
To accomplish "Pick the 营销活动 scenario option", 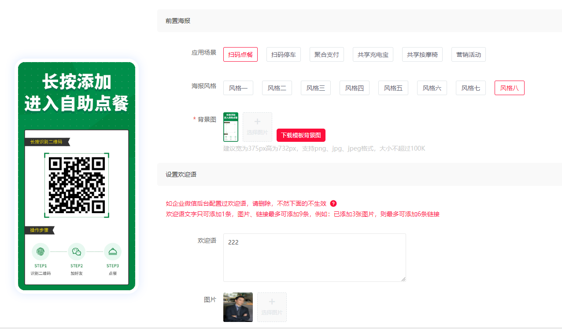I will pos(469,55).
